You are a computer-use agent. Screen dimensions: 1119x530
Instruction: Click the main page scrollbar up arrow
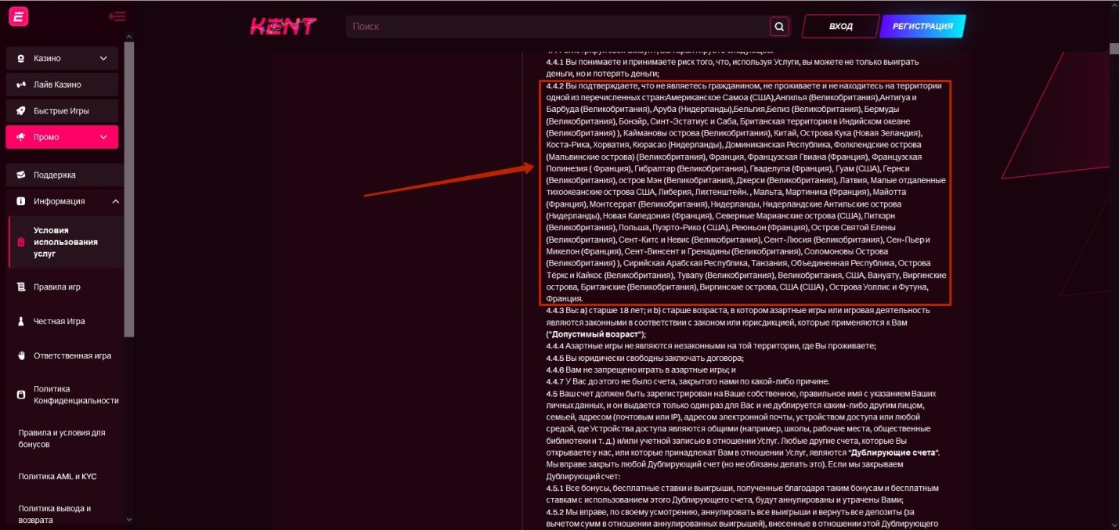click(x=1114, y=6)
